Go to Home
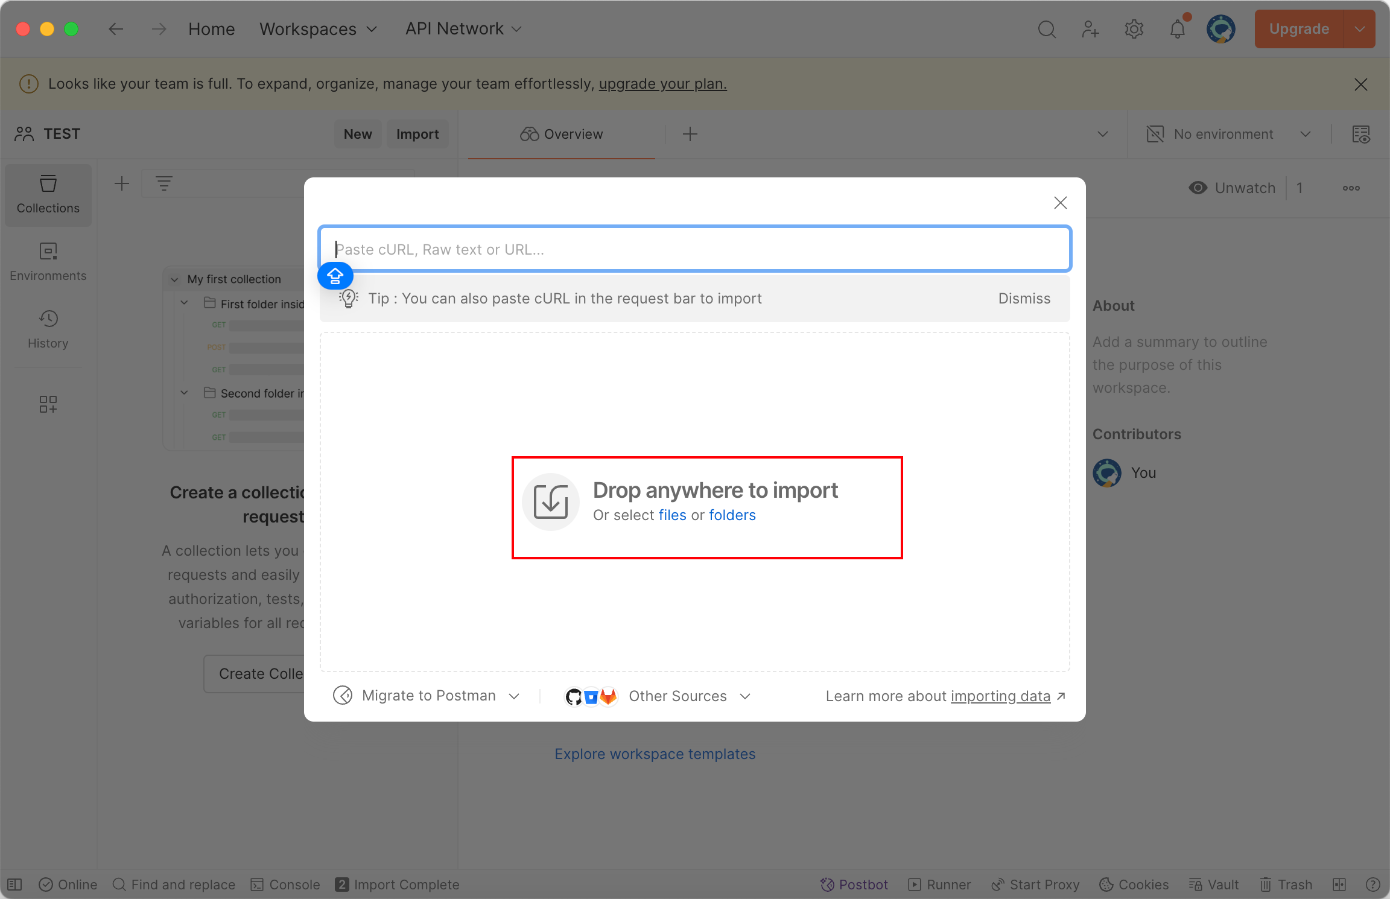Viewport: 1390px width, 899px height. pos(211,29)
